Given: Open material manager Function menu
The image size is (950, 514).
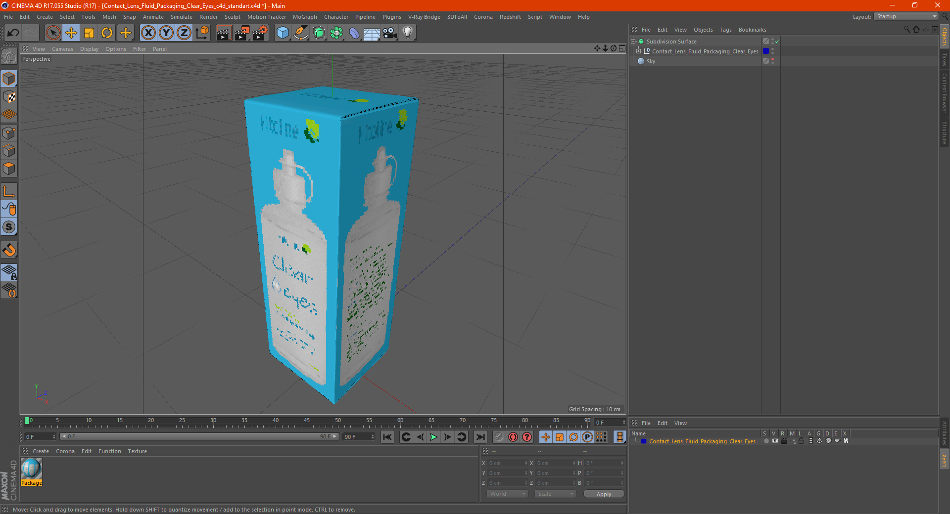Looking at the screenshot, I should [109, 451].
